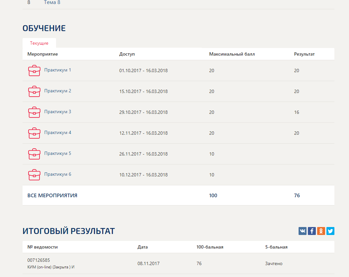Share result via Twitter icon
This screenshot has width=349, height=277.
[330, 231]
